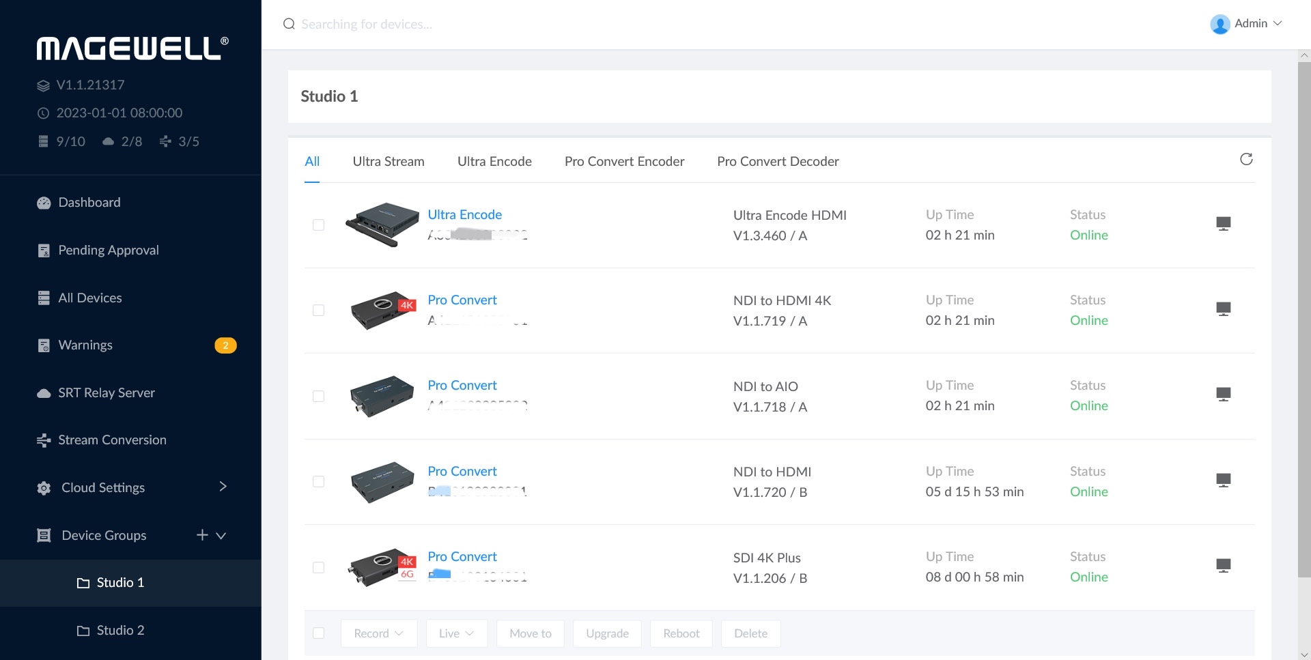Open Dashboard from the sidebar
The image size is (1311, 660).
point(89,203)
